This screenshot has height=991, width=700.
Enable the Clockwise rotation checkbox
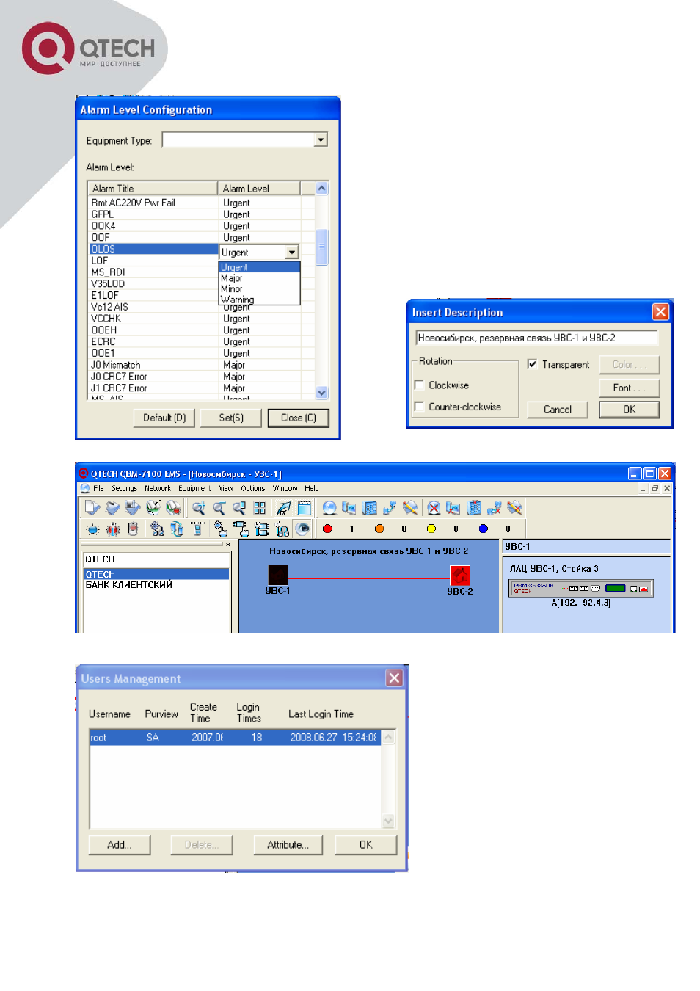click(420, 385)
